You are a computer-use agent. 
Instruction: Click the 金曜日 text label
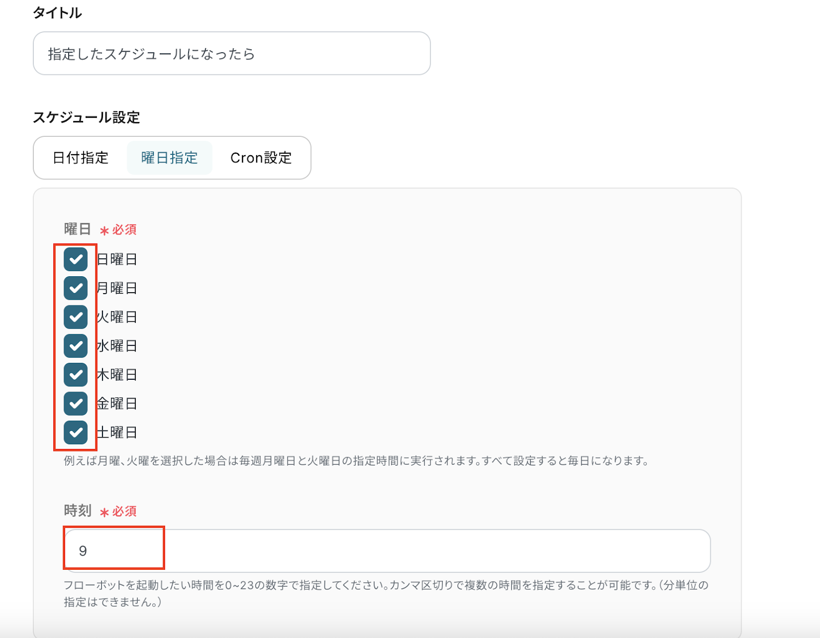(117, 403)
